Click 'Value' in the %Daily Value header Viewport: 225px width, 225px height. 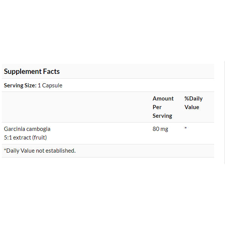click(x=192, y=107)
